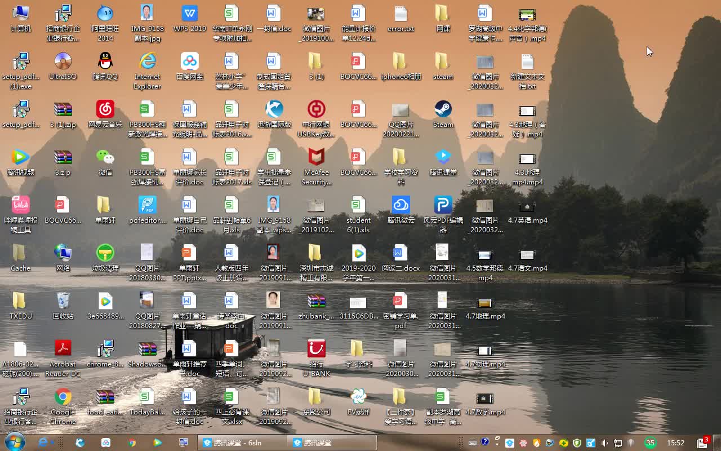The width and height of the screenshot is (721, 451).
Task: Select the student 6(1).xls spreadsheet
Action: coord(359,215)
